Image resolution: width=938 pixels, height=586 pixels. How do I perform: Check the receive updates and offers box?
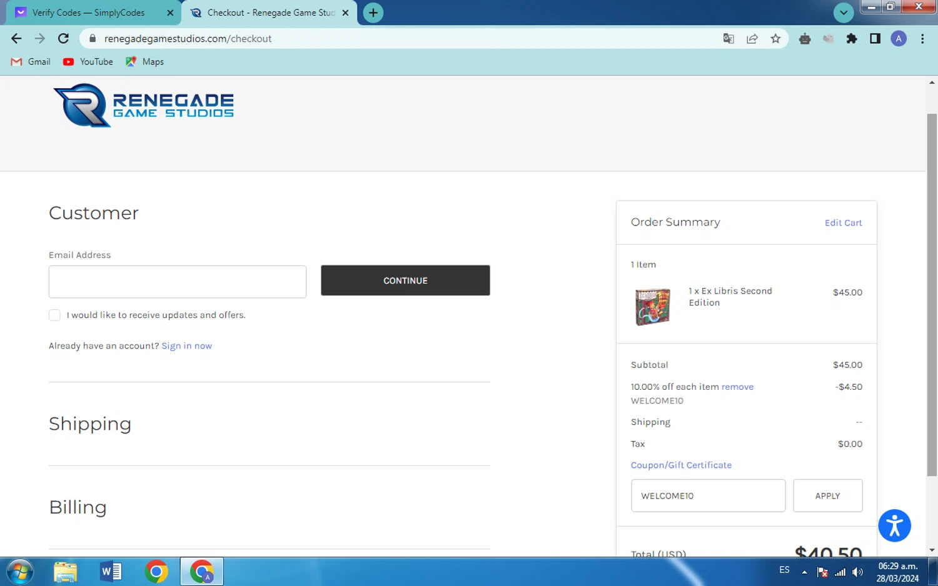[54, 315]
